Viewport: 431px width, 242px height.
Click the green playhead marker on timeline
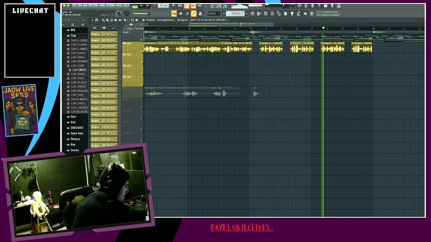click(323, 28)
